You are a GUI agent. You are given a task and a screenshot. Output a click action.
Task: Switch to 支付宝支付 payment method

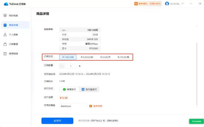(x=89, y=89)
